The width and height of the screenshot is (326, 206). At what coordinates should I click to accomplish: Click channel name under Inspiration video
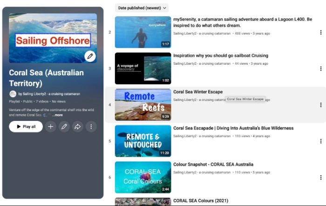(202, 64)
